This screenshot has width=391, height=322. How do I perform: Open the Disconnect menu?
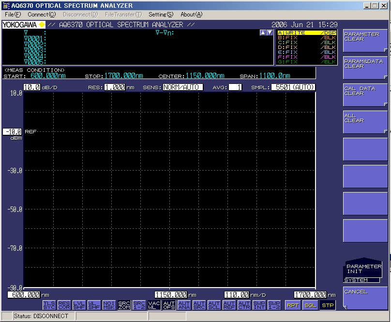(x=80, y=15)
